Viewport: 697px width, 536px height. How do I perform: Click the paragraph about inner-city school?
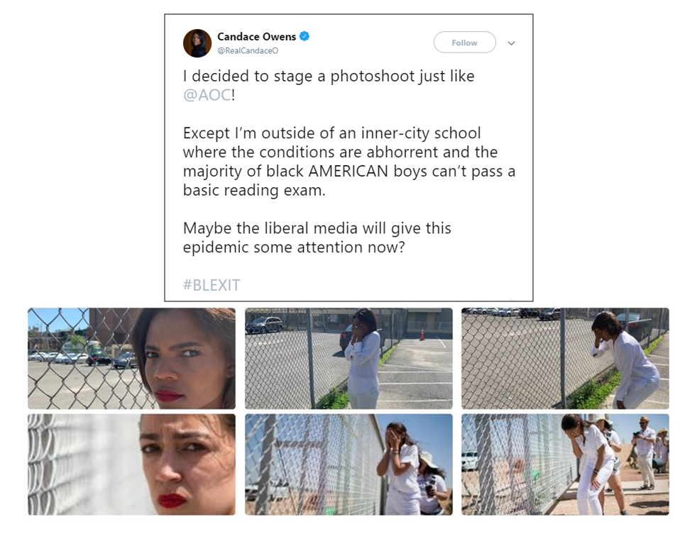tap(349, 162)
